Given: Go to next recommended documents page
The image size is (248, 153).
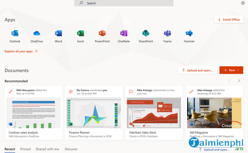Looking at the screenshot, I should coord(239,81).
